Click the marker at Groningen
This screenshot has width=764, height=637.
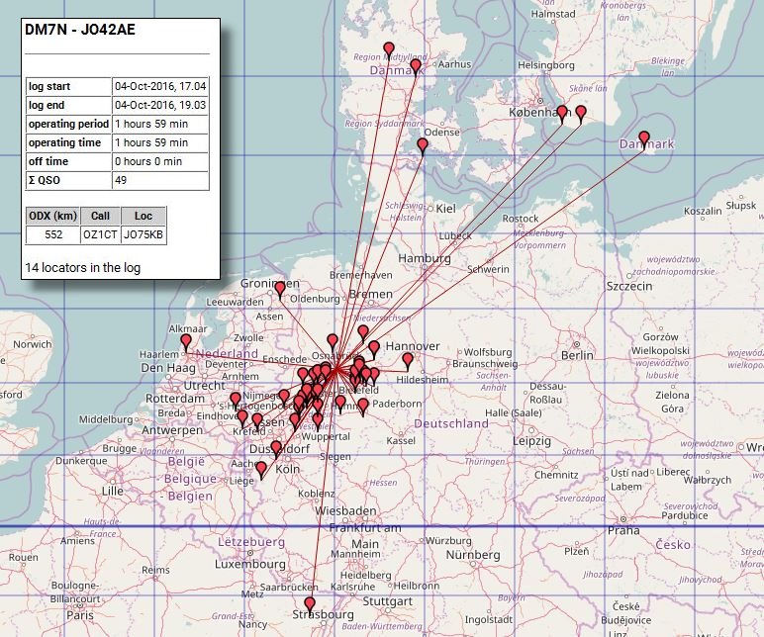pyautogui.click(x=280, y=288)
